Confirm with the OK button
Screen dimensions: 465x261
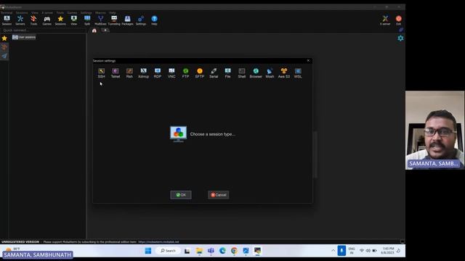pyautogui.click(x=181, y=195)
